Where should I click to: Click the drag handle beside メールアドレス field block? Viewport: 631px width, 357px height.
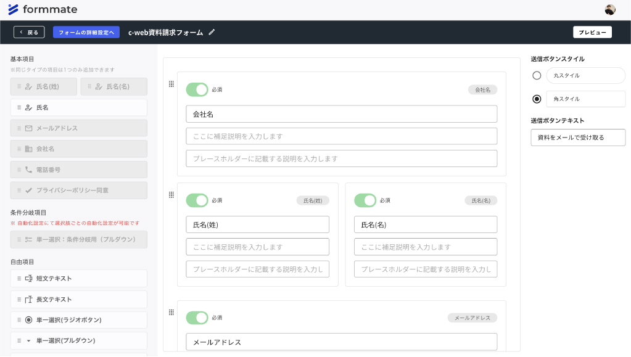tap(171, 313)
